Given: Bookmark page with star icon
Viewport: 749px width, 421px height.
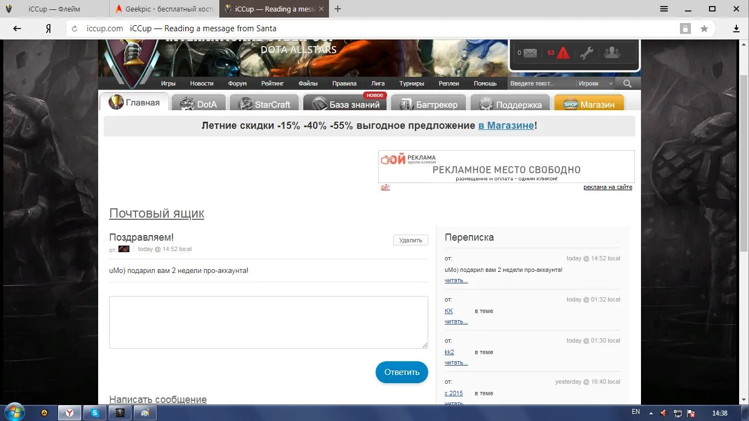Looking at the screenshot, I should 704,29.
